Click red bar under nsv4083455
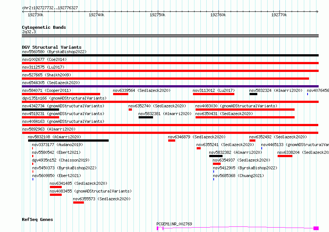 56,195
